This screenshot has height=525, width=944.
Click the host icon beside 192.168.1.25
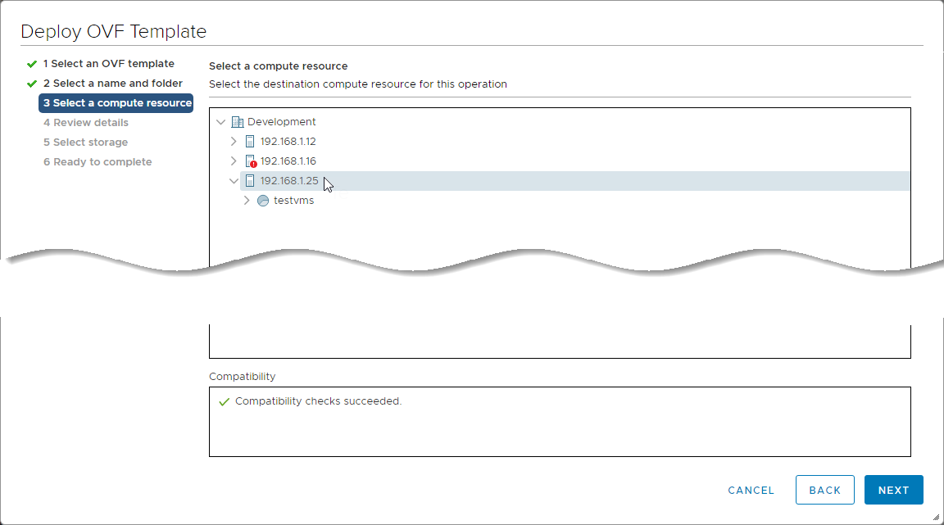[250, 181]
